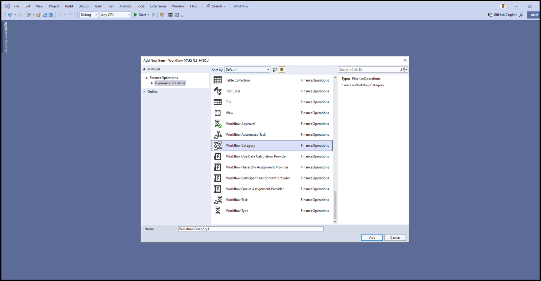This screenshot has height=281, width=541.
Task: Click the Navigate Backward toolbar icon
Action: 10,15
